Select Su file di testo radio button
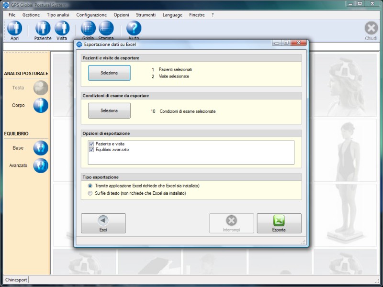Image resolution: width=383 pixels, height=287 pixels. tap(90, 193)
